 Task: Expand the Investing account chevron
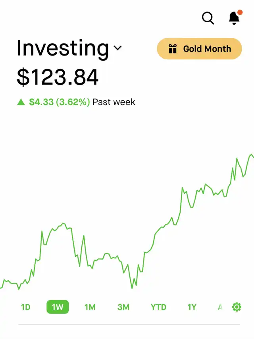117,48
